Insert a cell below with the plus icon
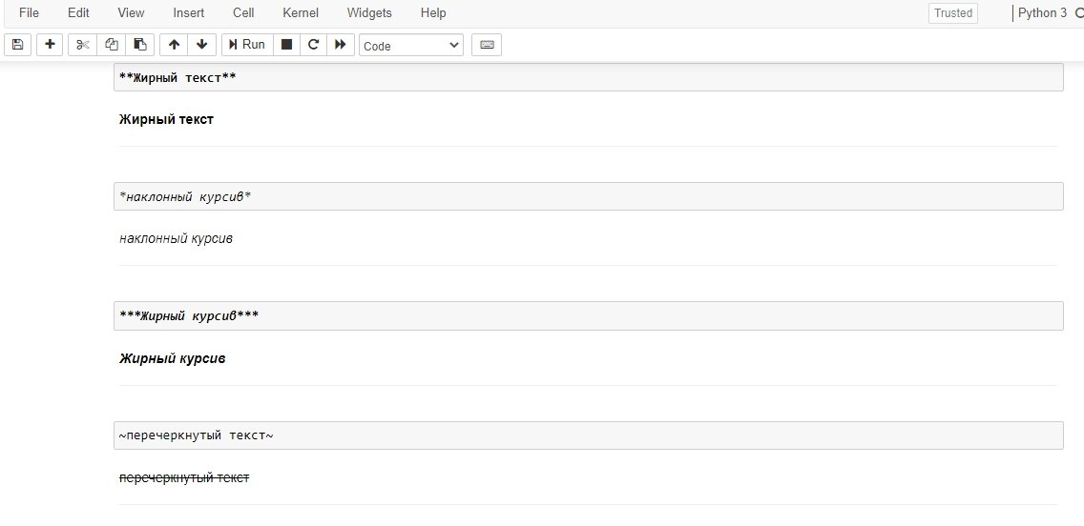The image size is (1084, 526). [x=50, y=45]
